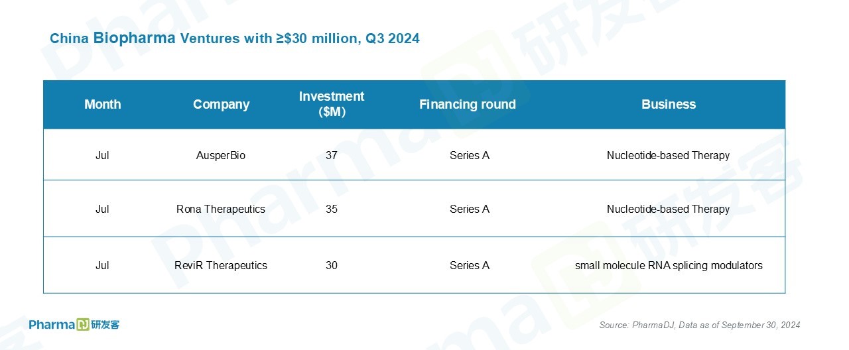
Task: Select small molecule RNA splicing modulators text
Action: (x=669, y=266)
